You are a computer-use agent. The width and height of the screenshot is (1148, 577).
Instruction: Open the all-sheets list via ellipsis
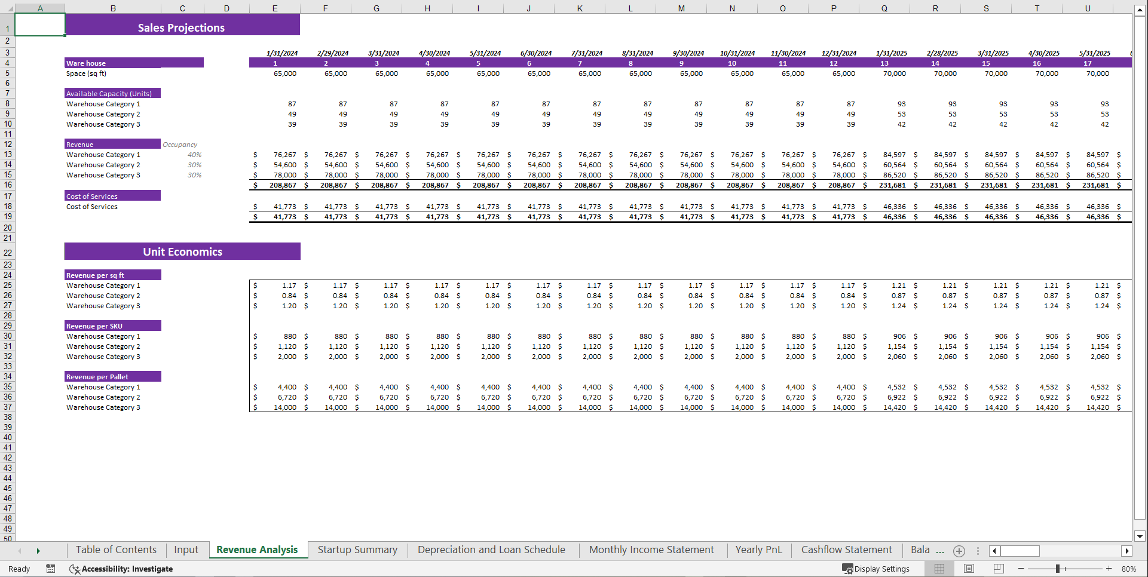978,551
